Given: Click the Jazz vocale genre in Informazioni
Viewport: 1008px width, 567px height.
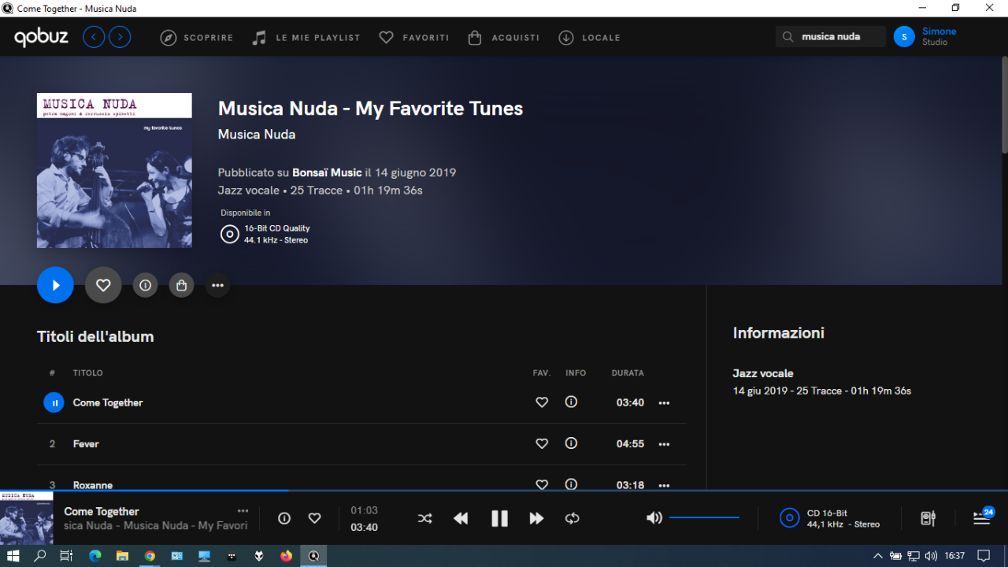Looking at the screenshot, I should pyautogui.click(x=763, y=373).
